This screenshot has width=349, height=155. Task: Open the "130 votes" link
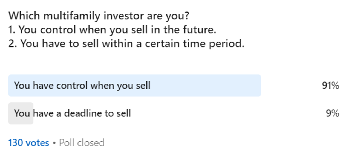coord(29,143)
